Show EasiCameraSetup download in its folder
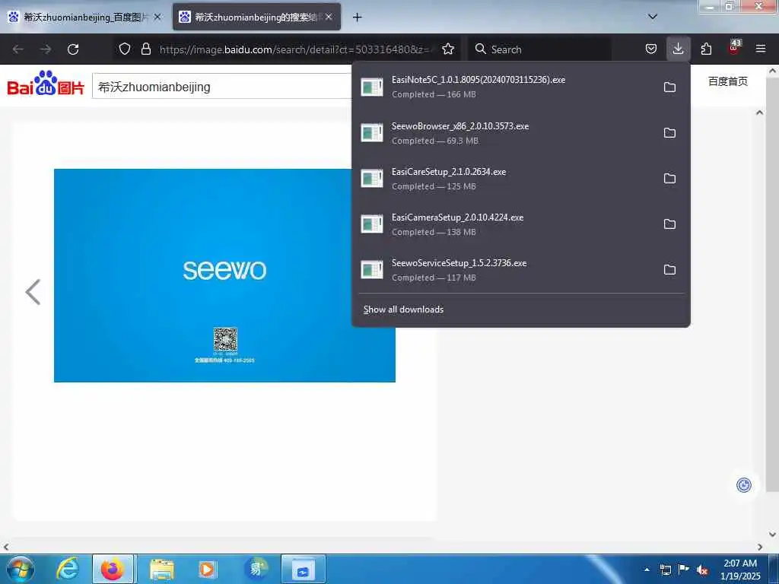This screenshot has height=584, width=779. pyautogui.click(x=669, y=224)
